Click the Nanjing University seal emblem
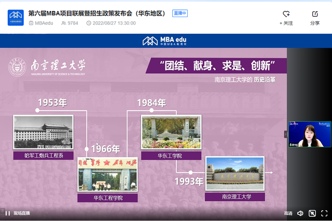The height and width of the screenshot is (221, 332). click(x=17, y=67)
